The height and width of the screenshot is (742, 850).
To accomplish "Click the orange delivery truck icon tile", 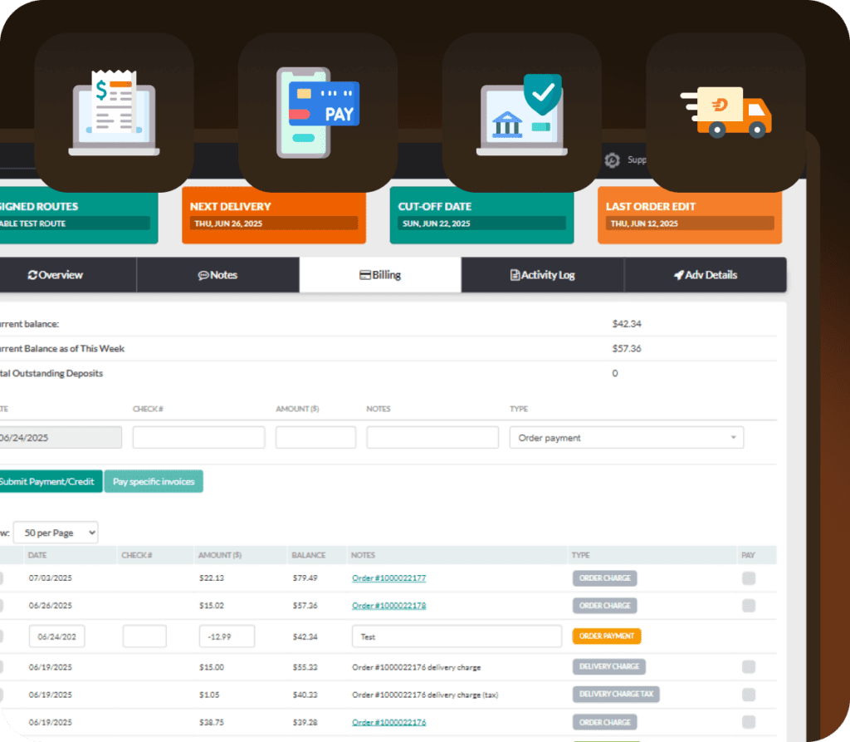I will (725, 112).
